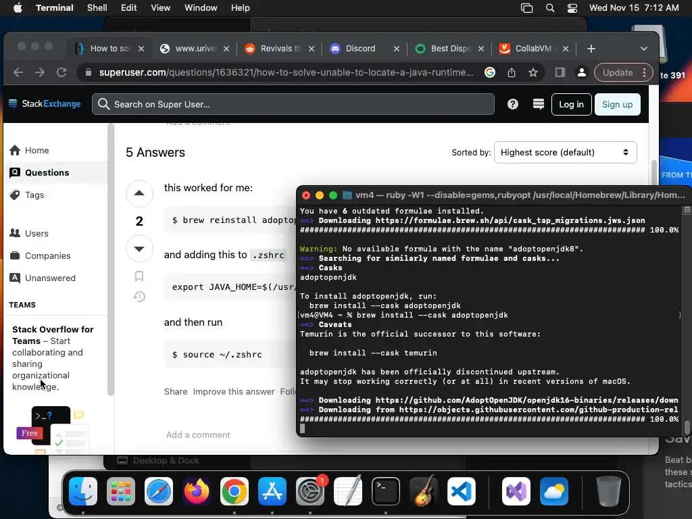Click Share under the answer
Screen dimensions: 692x519
tap(176, 391)
